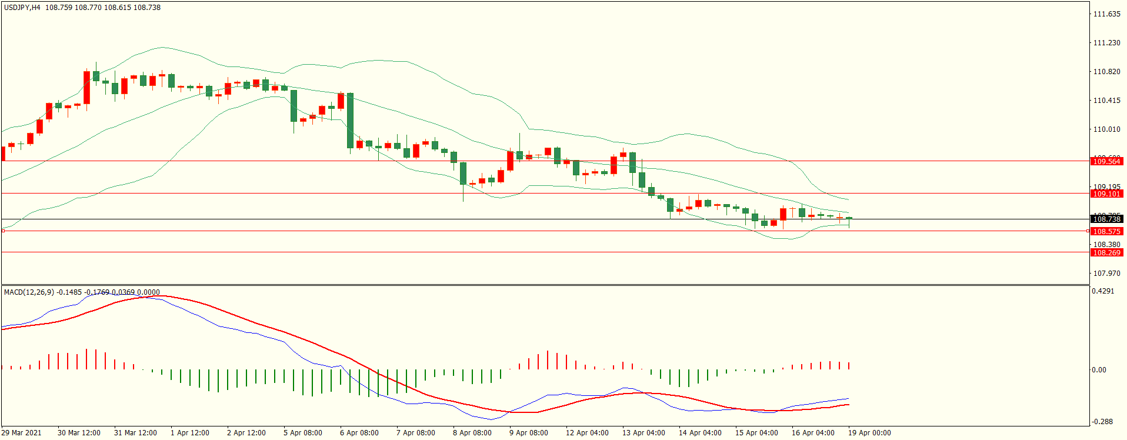1127x440 pixels.
Task: Click the 0.4291 MACD scale value
Action: [x=1103, y=291]
